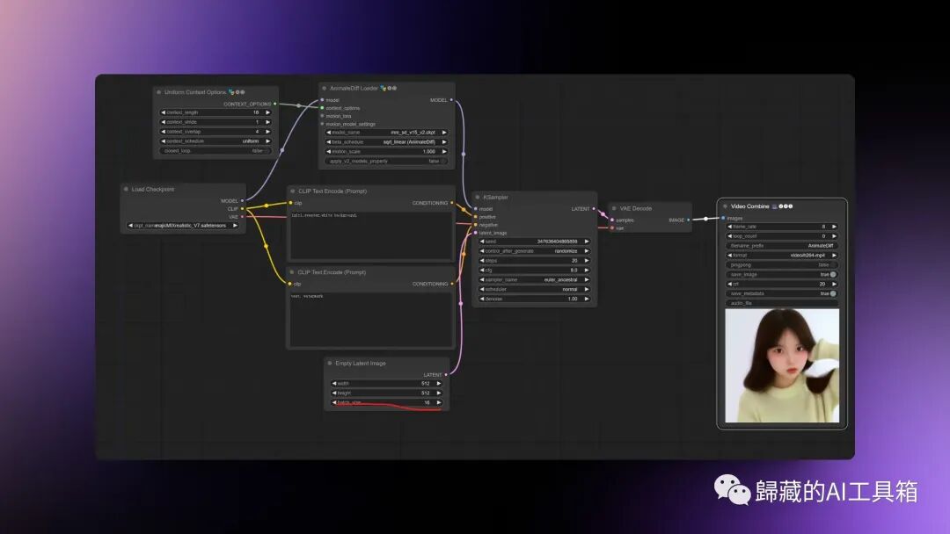This screenshot has height=534, width=950.
Task: Increase loop_count with its right arrow
Action: coord(834,236)
